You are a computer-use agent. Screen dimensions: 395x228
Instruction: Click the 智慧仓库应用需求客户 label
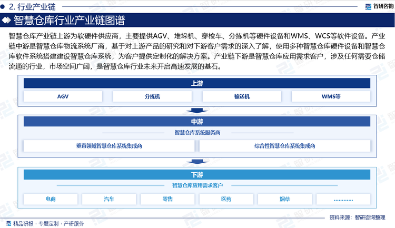(197, 185)
